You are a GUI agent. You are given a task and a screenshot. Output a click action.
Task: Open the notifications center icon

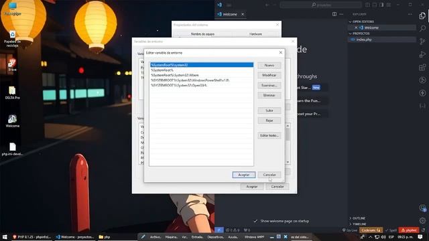(x=420, y=237)
